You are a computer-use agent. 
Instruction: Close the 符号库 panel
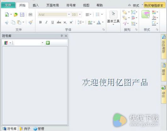coord(66,36)
